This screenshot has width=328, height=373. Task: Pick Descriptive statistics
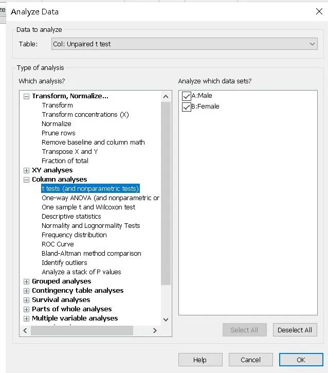71,216
